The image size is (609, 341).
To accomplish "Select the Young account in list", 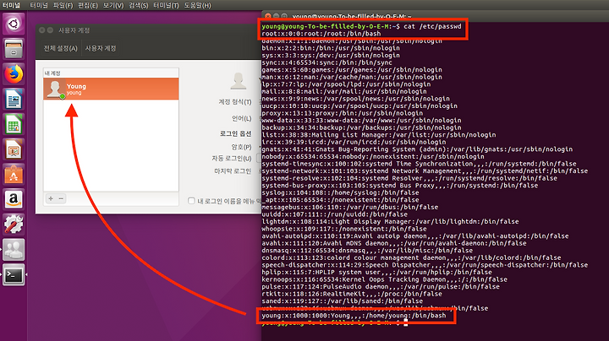I will click(111, 89).
